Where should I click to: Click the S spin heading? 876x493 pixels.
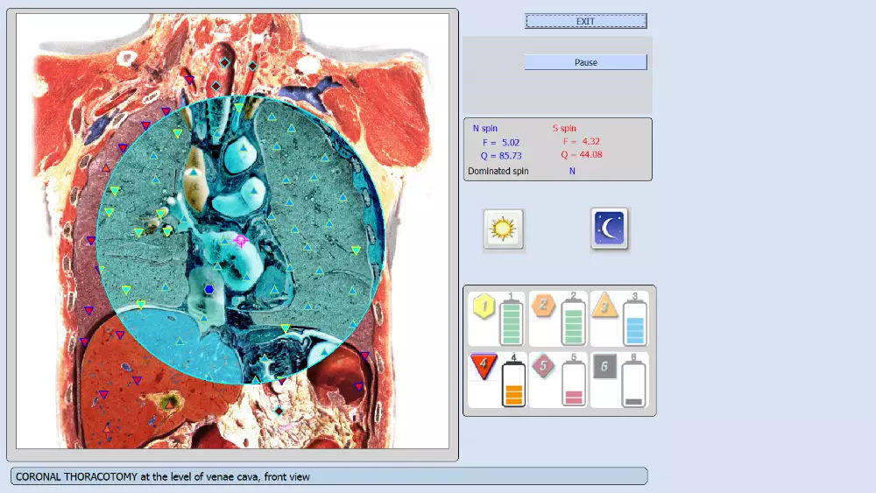[564, 128]
